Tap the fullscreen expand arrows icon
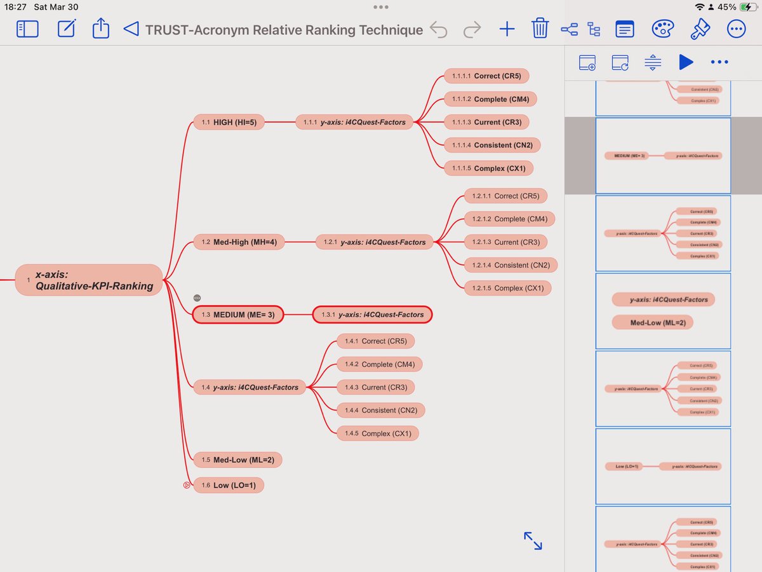Viewport: 762px width, 572px height. coord(533,541)
